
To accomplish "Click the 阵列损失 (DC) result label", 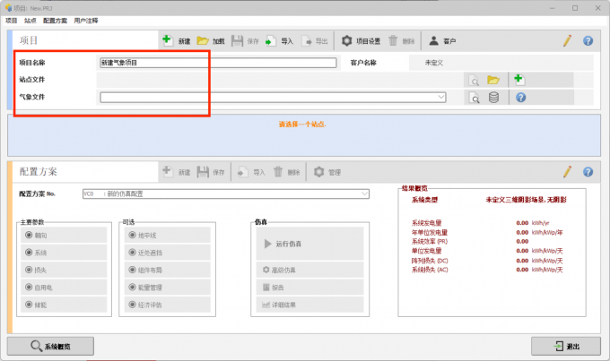I will pos(430,261).
